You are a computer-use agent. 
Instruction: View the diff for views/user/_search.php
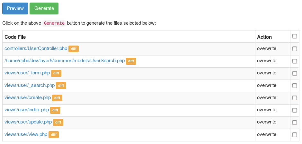(61, 86)
